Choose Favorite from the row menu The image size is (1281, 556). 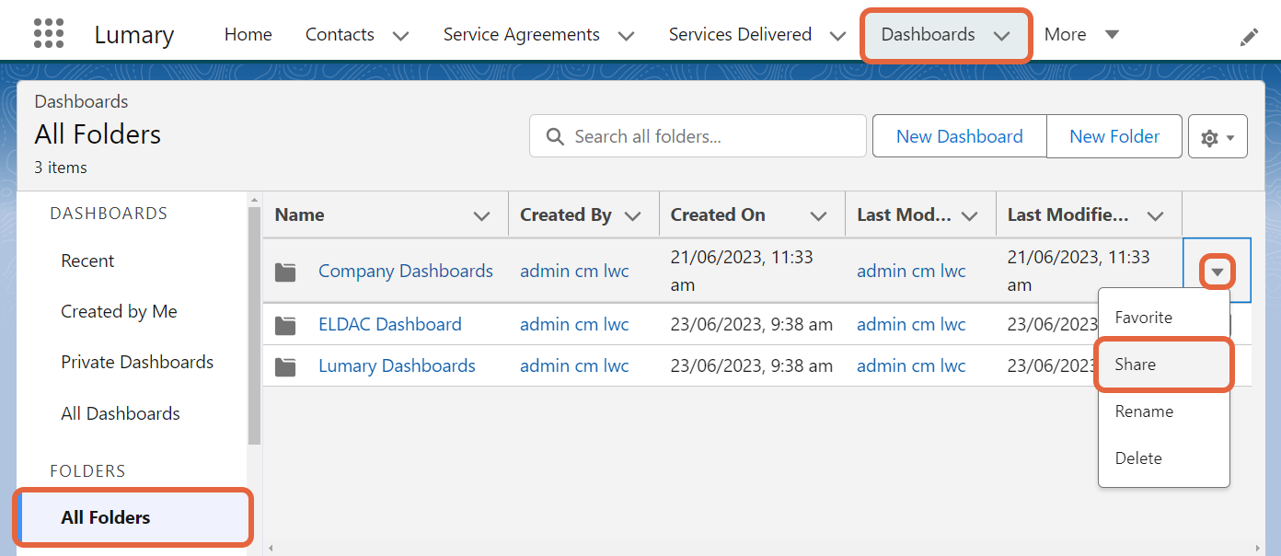click(1164, 318)
